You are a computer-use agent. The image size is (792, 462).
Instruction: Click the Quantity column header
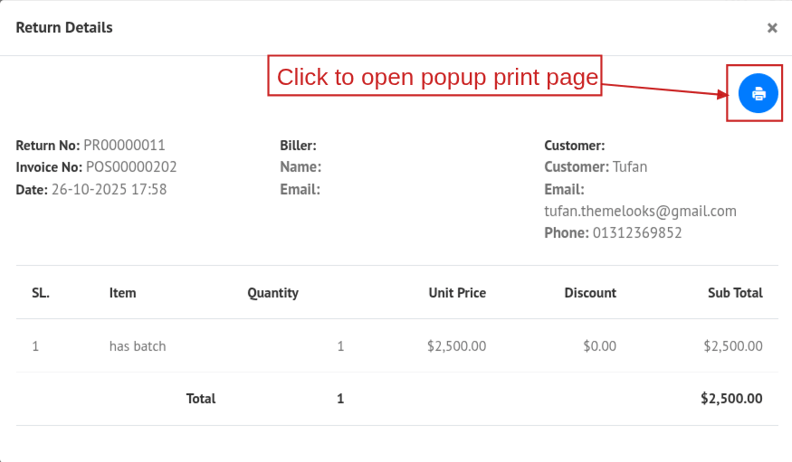pos(272,292)
